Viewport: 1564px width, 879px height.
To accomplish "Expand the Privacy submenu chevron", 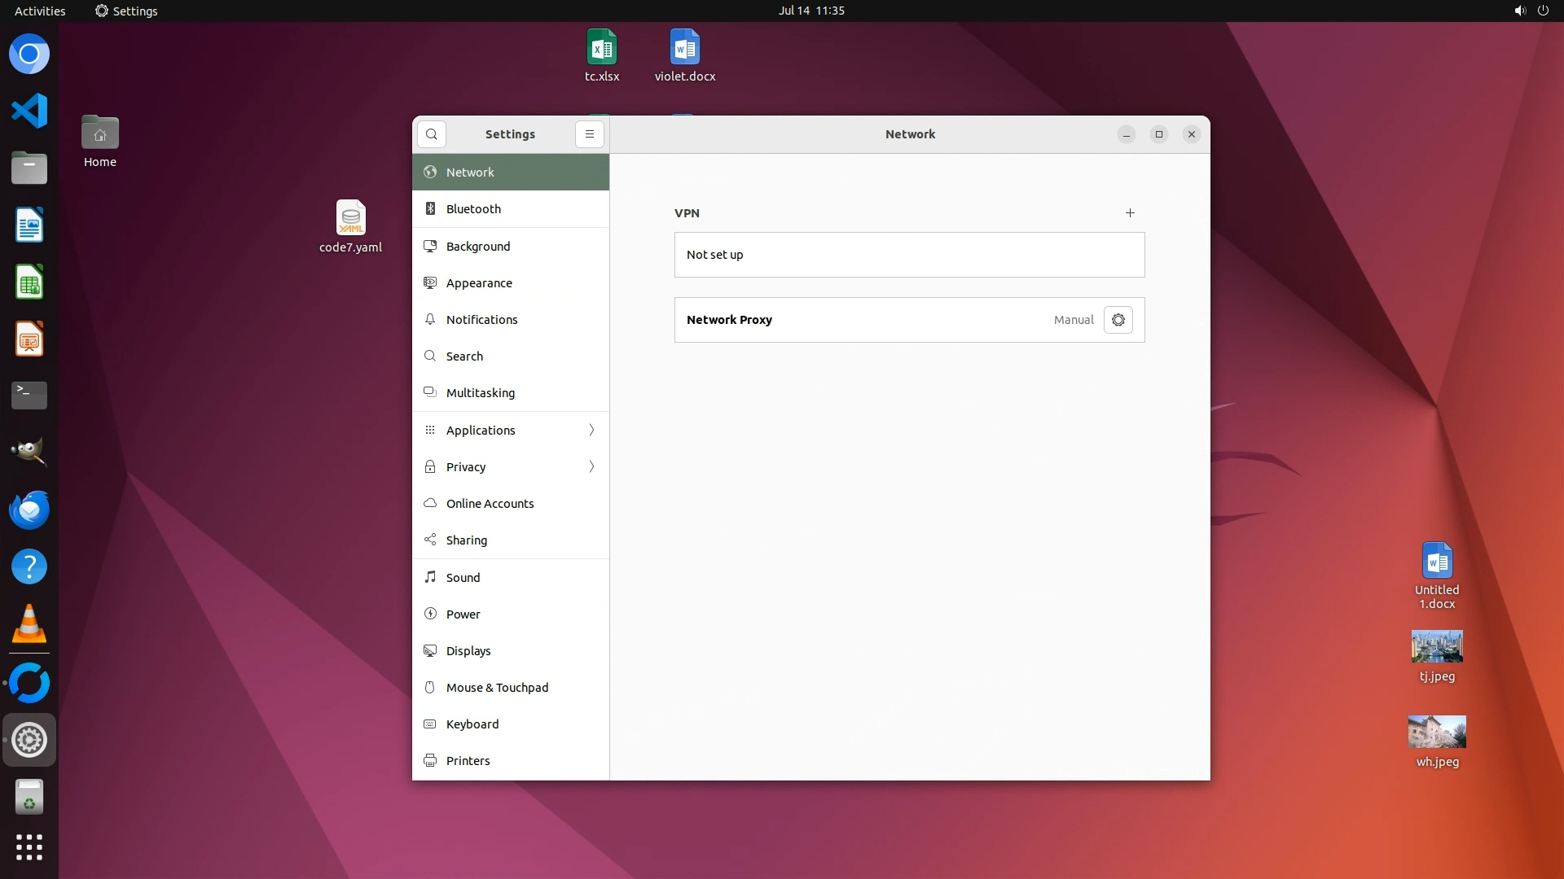I will [x=591, y=466].
